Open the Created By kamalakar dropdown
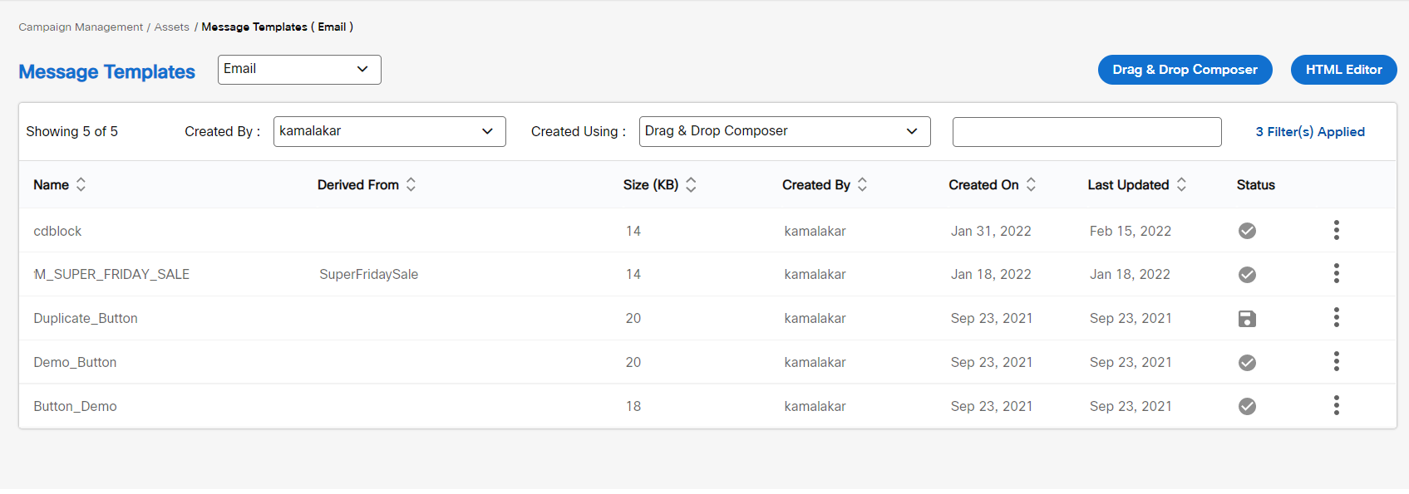 pyautogui.click(x=389, y=131)
